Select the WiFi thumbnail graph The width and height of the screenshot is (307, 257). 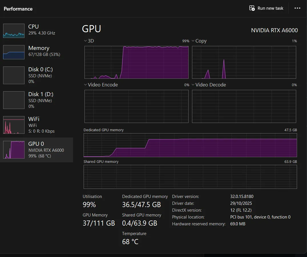click(x=14, y=125)
